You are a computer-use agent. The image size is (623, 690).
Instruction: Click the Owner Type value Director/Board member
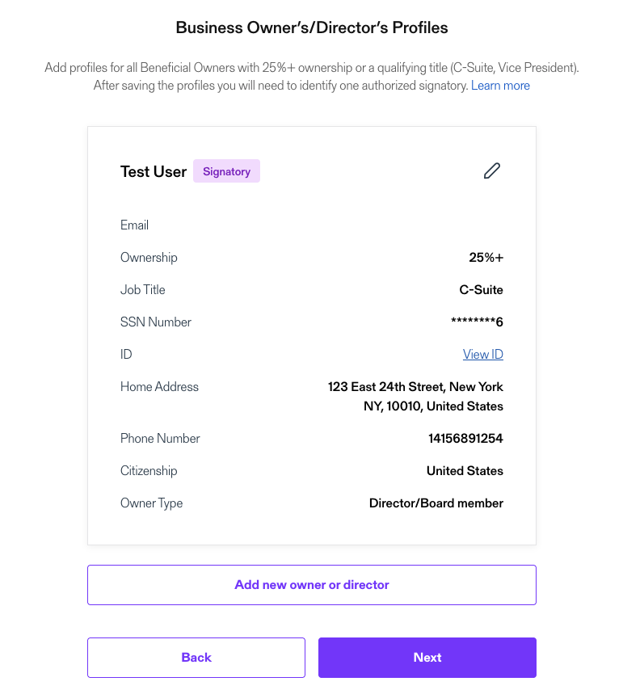(436, 503)
